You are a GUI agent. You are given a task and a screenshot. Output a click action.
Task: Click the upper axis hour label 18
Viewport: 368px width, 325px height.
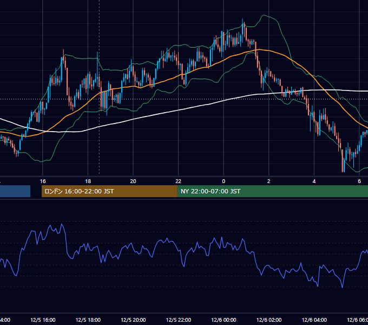coord(88,181)
